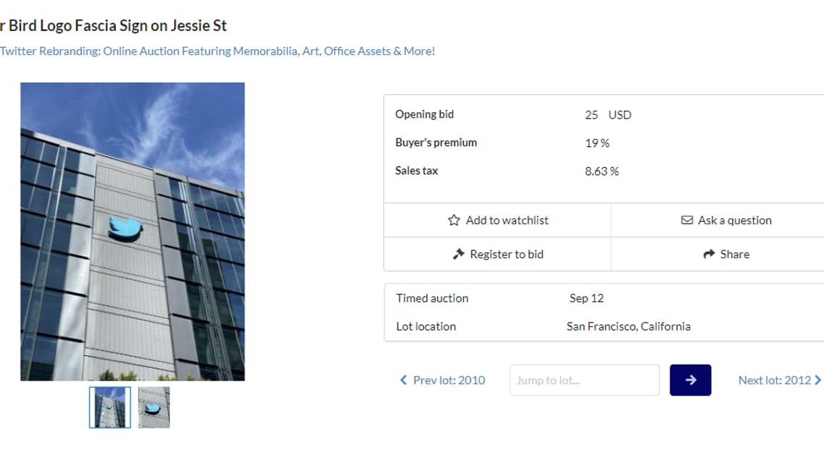Click the star icon beside Add to watchlist
The width and height of the screenshot is (824, 463).
pos(454,220)
